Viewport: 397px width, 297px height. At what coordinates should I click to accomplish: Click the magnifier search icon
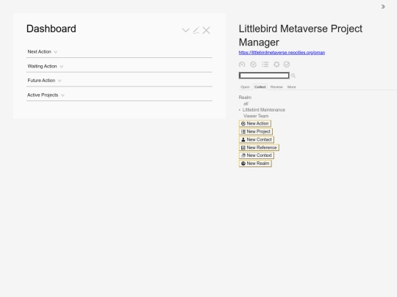293,76
